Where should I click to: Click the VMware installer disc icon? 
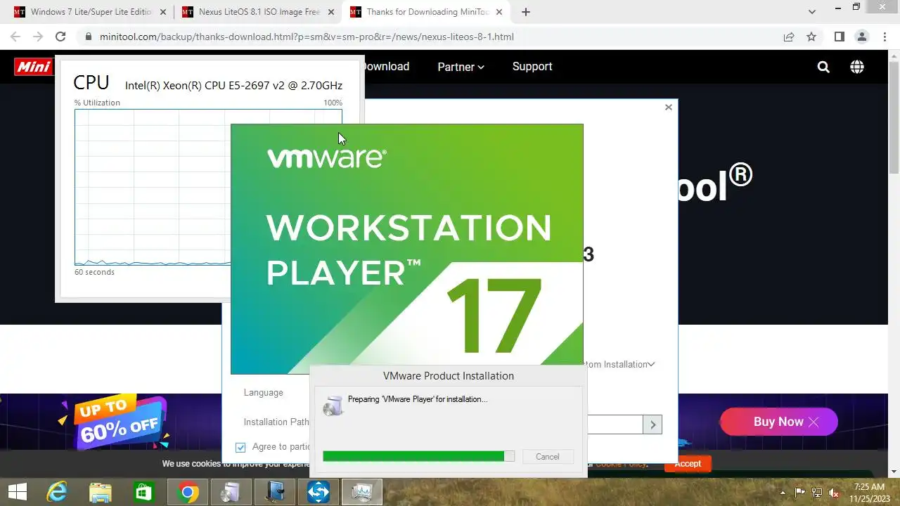(333, 406)
